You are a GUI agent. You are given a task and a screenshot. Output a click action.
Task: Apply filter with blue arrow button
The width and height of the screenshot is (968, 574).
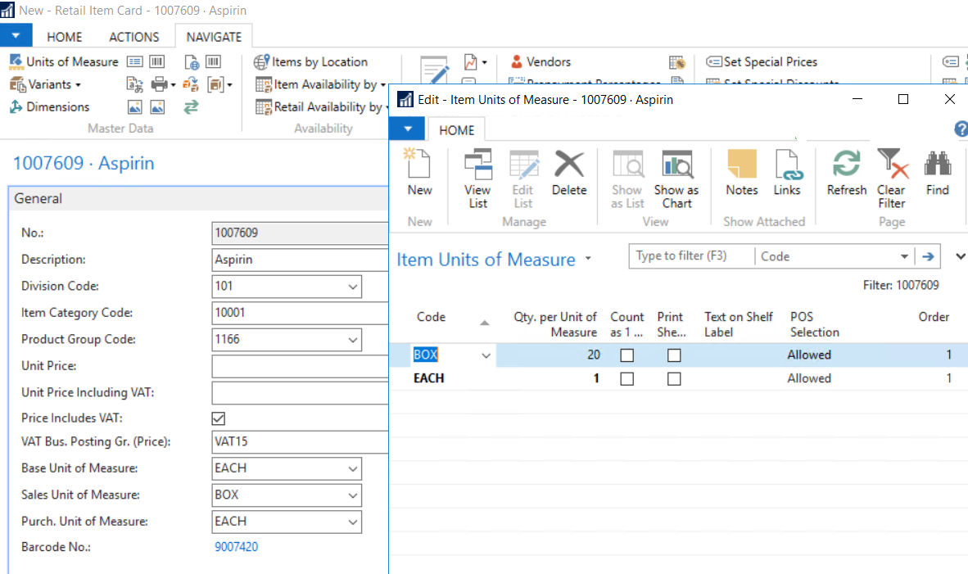(x=928, y=256)
